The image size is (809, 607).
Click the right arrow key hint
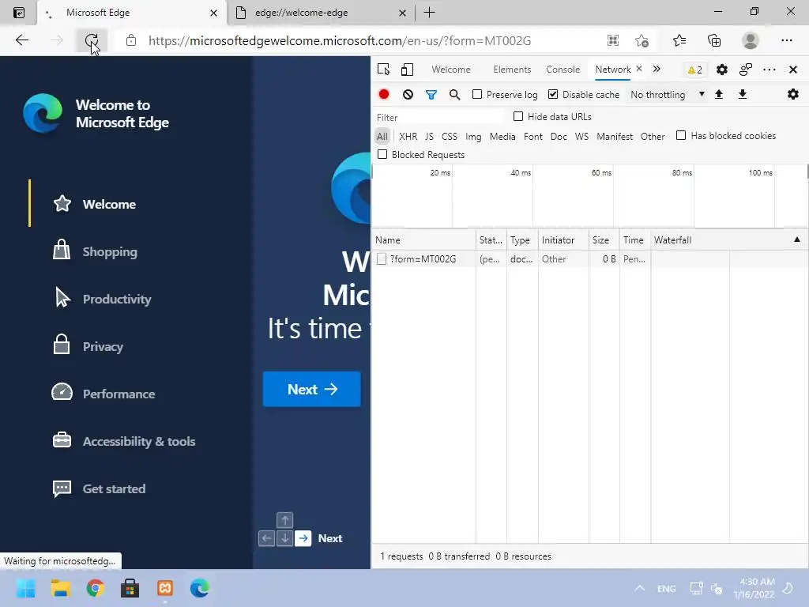303,538
